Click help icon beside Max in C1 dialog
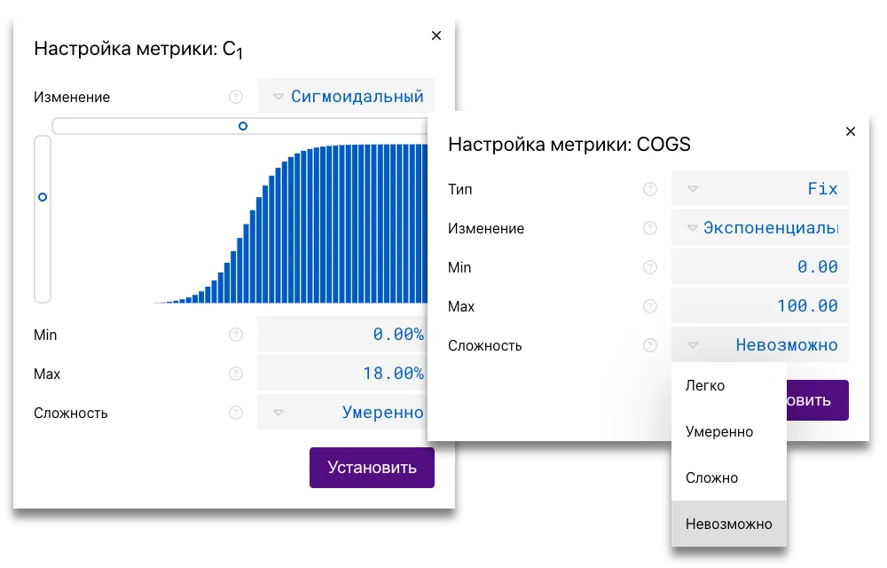Image resolution: width=887 pixels, height=568 pixels. point(236,374)
